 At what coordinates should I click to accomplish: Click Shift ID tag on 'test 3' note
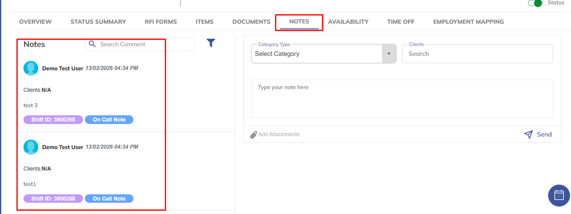pyautogui.click(x=53, y=120)
